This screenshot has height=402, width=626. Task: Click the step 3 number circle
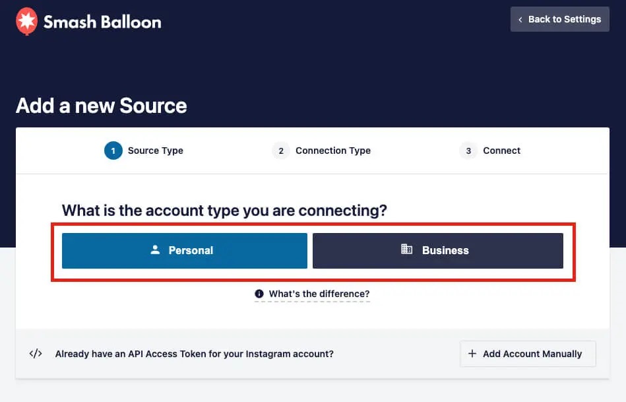[468, 151]
